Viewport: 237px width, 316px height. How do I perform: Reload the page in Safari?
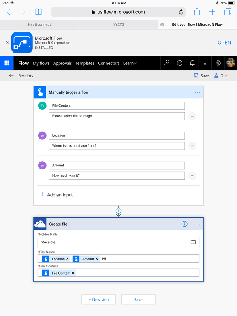(181, 12)
